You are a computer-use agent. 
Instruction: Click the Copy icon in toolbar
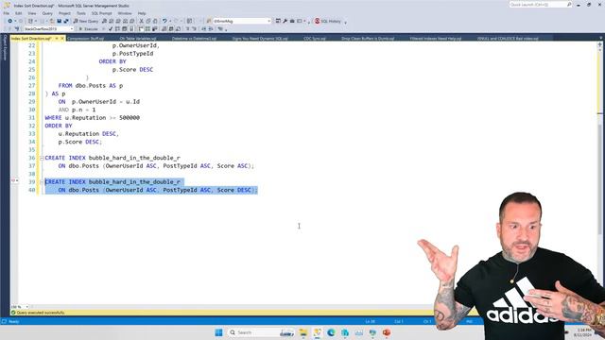pyautogui.click(x=148, y=21)
